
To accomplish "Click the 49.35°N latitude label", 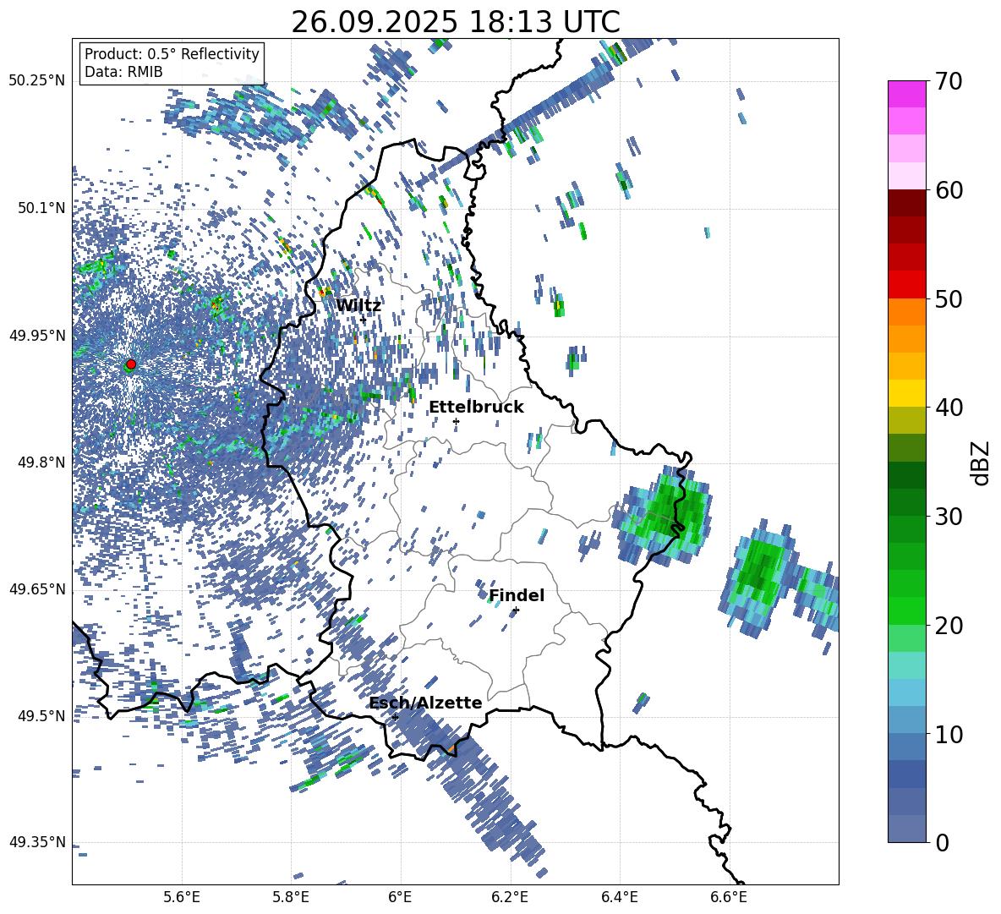I will [37, 842].
